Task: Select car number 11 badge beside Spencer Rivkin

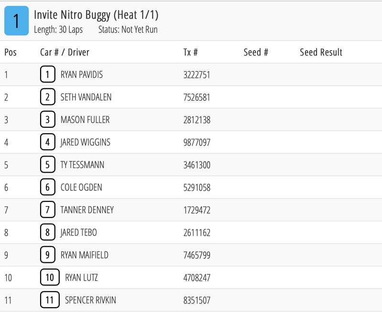Action: coord(50,300)
